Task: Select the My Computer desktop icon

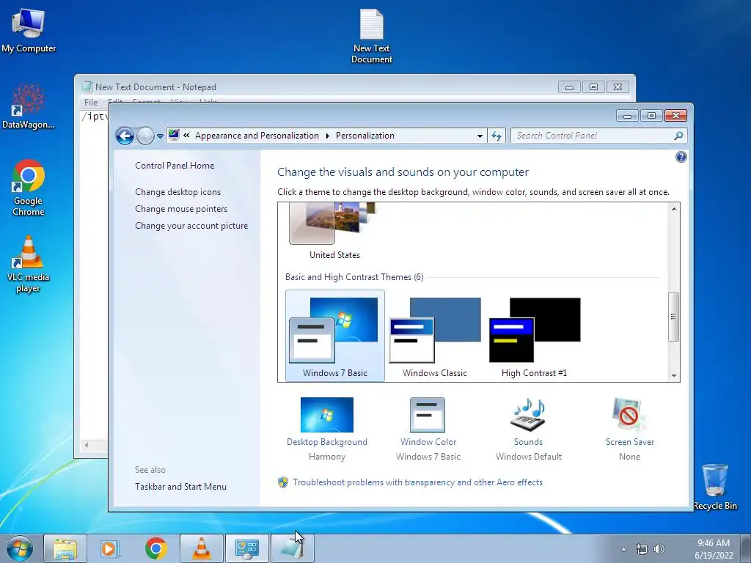Action: point(29,31)
